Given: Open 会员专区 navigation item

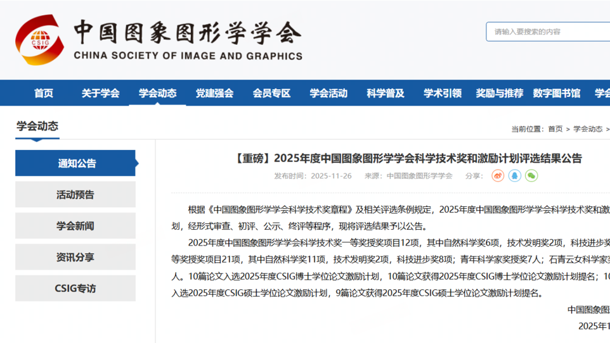Looking at the screenshot, I should pyautogui.click(x=271, y=93).
